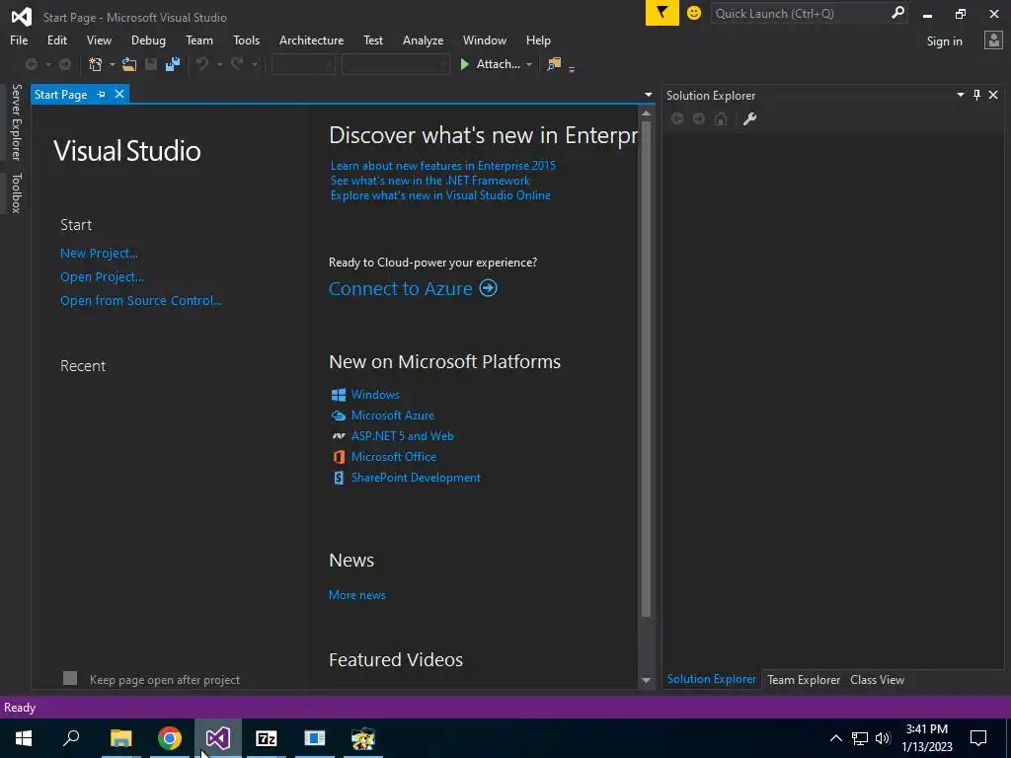Open Solution Explorer window position dropdown
The width and height of the screenshot is (1011, 758).
(960, 95)
